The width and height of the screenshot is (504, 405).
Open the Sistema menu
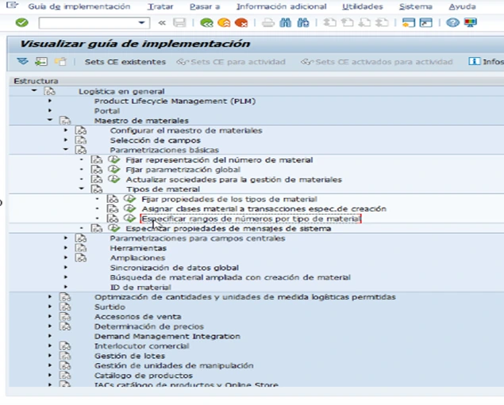coord(416,6)
